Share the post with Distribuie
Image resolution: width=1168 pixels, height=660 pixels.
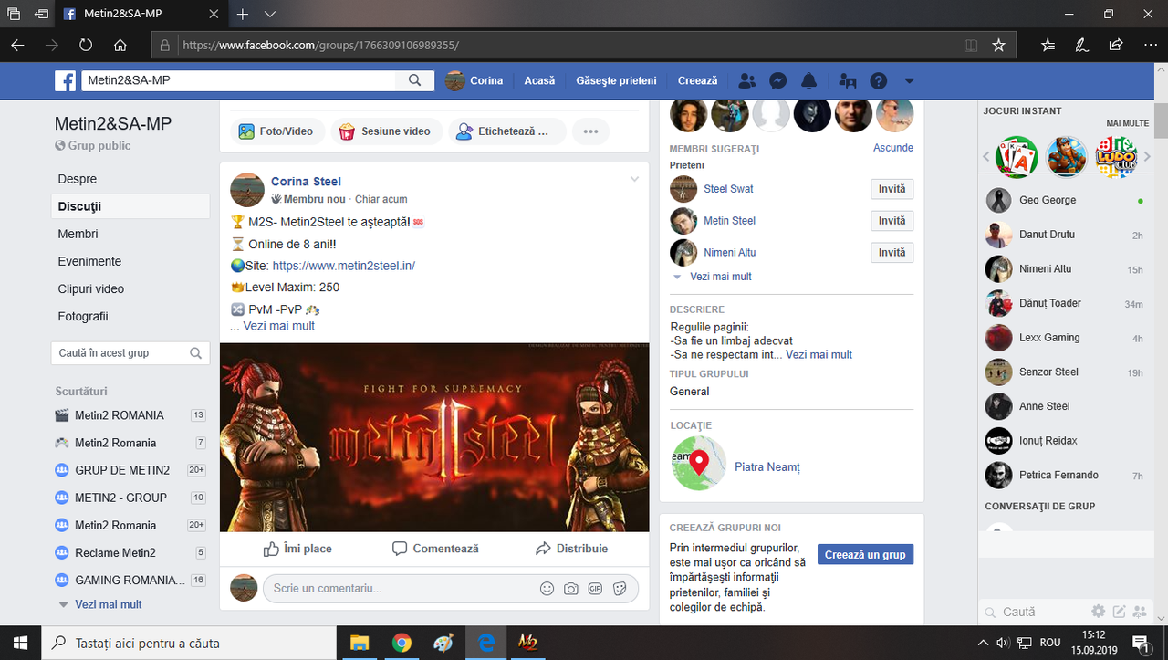pos(571,549)
